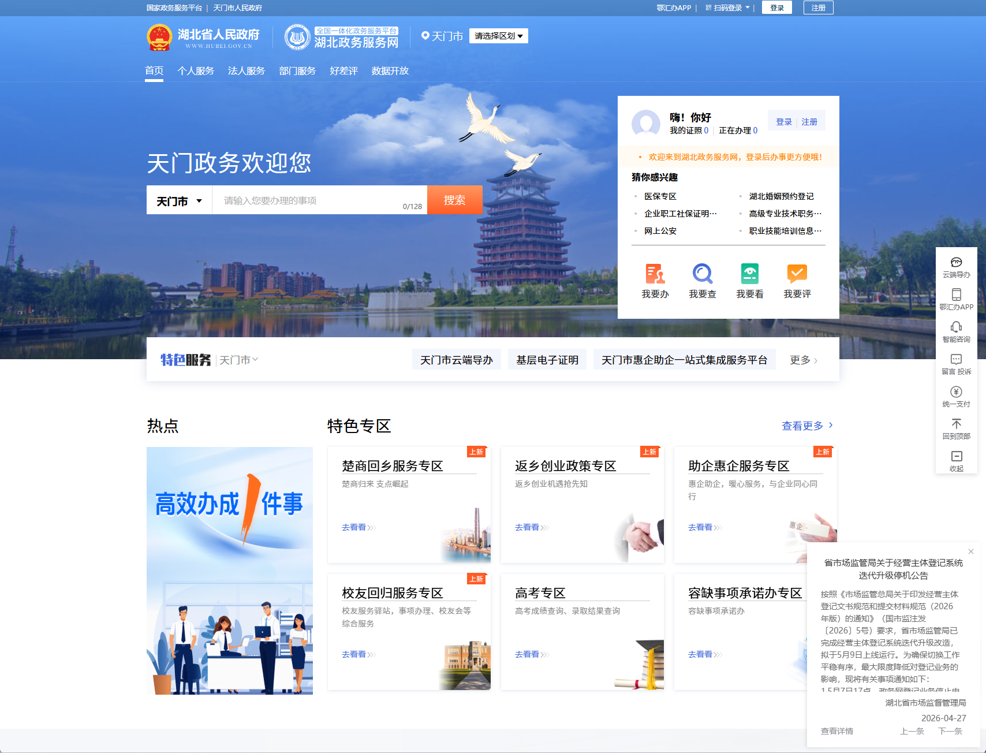Click 注册 link in greeting panel
Screen dimensions: 986x753
click(x=809, y=122)
